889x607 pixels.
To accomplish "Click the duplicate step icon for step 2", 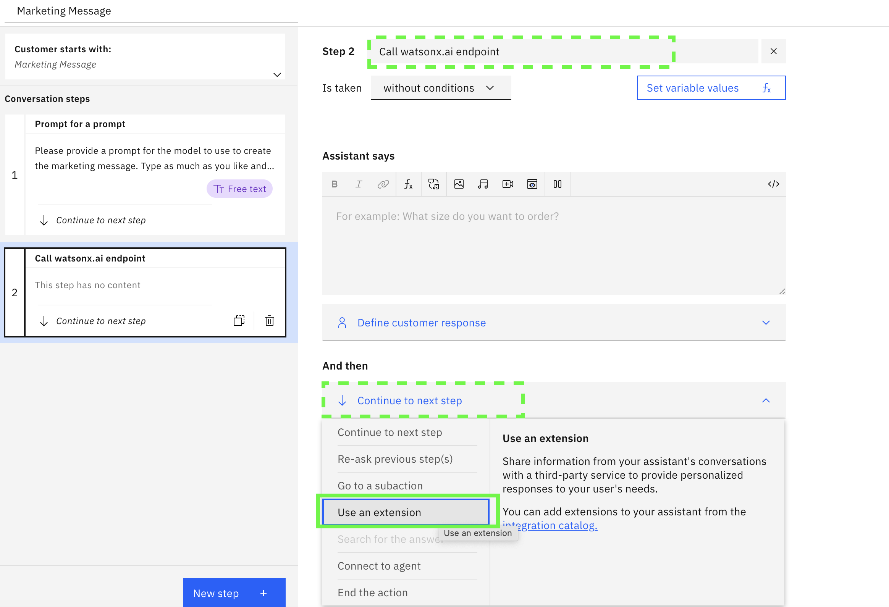I will (238, 320).
